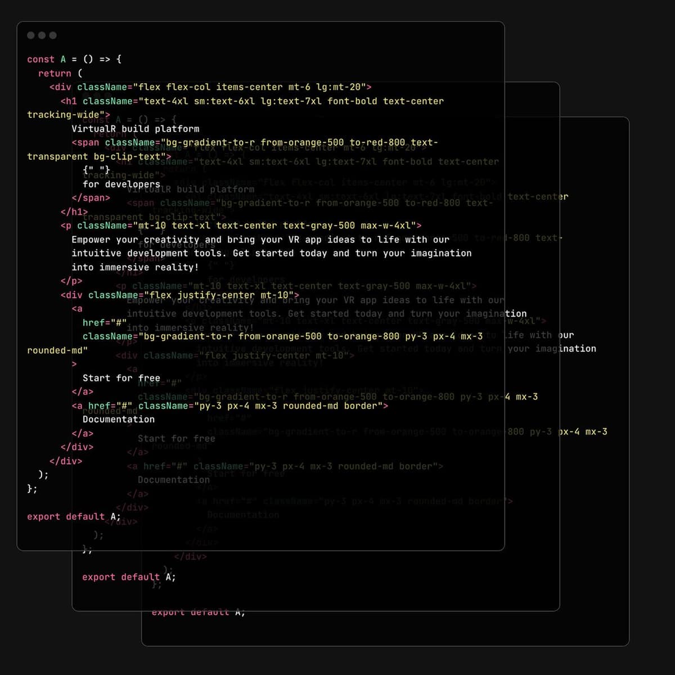The image size is (675, 675).
Task: Click the h1 'text-4xl sm:text-6xl' line, front window
Action: (252, 101)
